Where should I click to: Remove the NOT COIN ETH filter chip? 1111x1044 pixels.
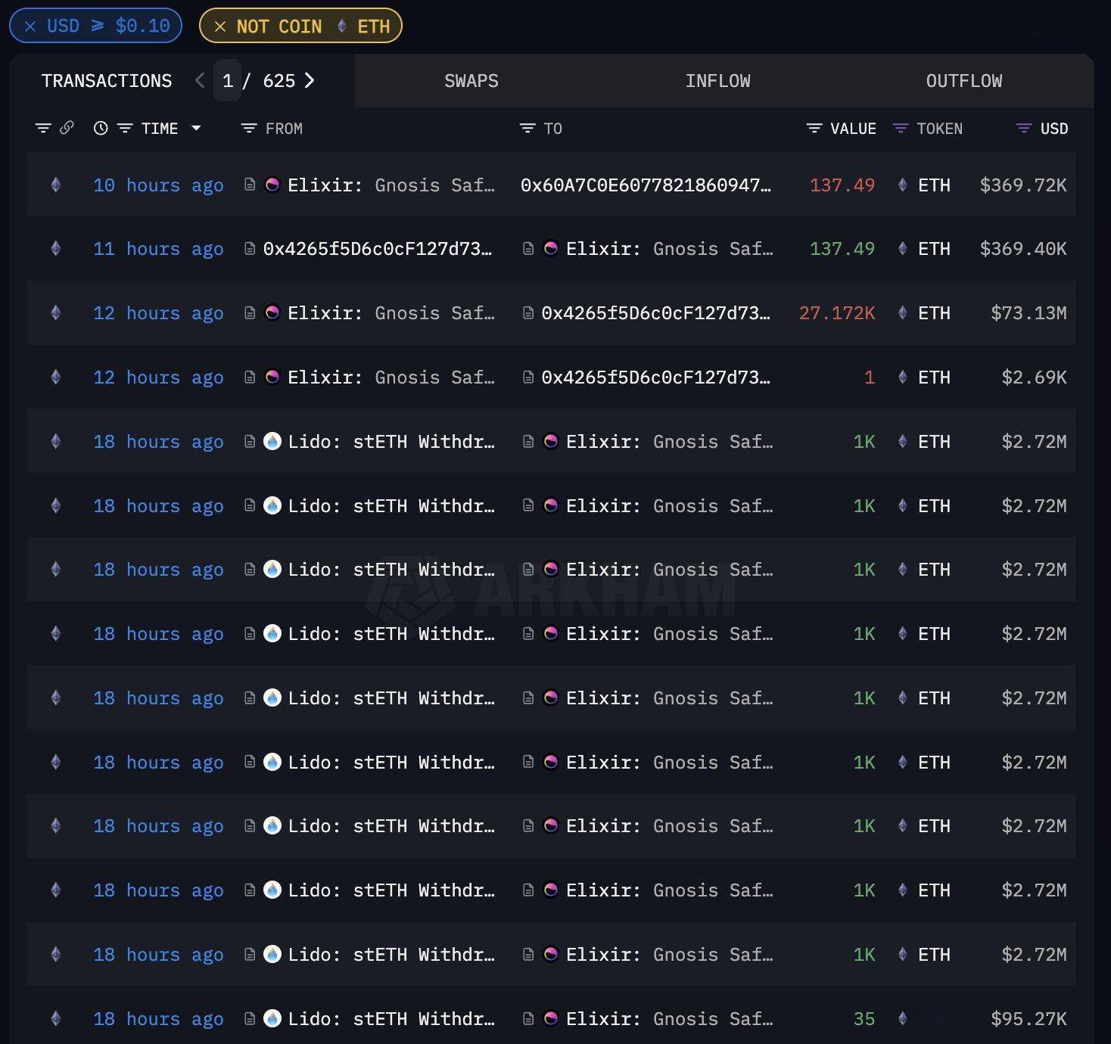[x=220, y=26]
